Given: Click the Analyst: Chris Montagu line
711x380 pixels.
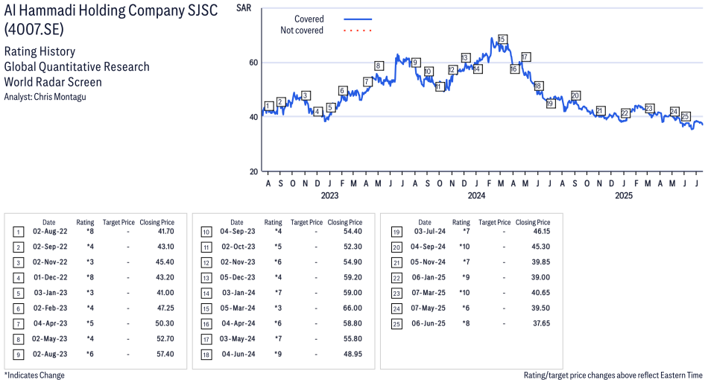Looking at the screenshot, I should pyautogui.click(x=45, y=97).
